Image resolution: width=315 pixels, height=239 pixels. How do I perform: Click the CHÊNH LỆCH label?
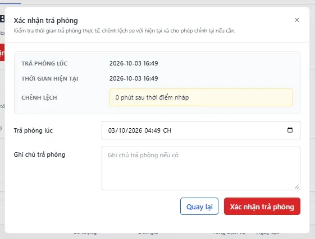[39, 98]
